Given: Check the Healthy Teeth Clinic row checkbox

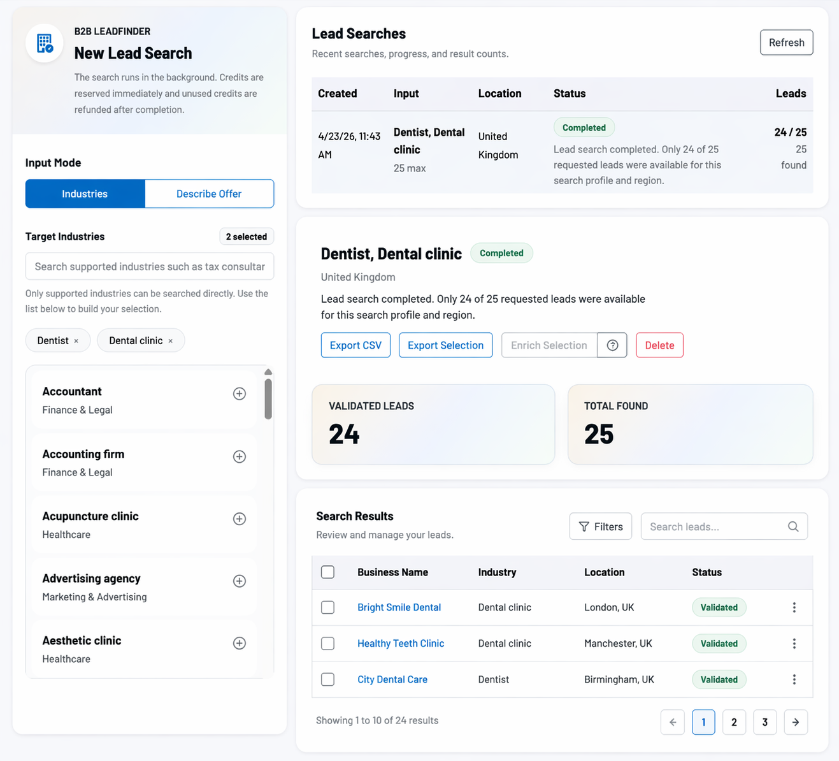Looking at the screenshot, I should (x=328, y=644).
